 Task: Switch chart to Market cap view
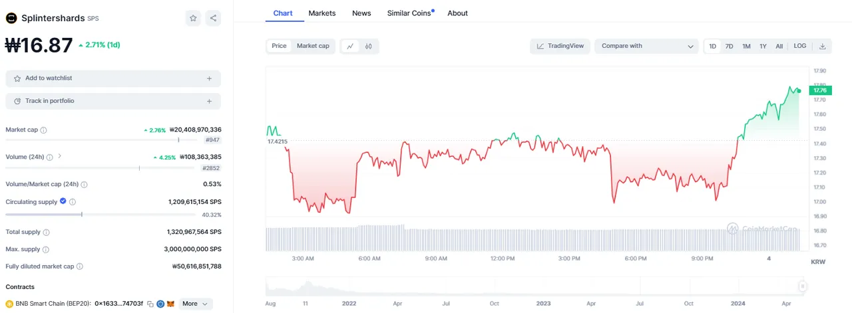coord(313,46)
